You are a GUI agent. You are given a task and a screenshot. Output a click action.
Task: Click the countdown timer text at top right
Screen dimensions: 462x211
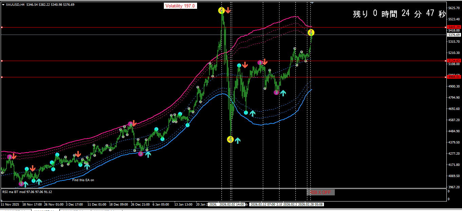(x=399, y=14)
